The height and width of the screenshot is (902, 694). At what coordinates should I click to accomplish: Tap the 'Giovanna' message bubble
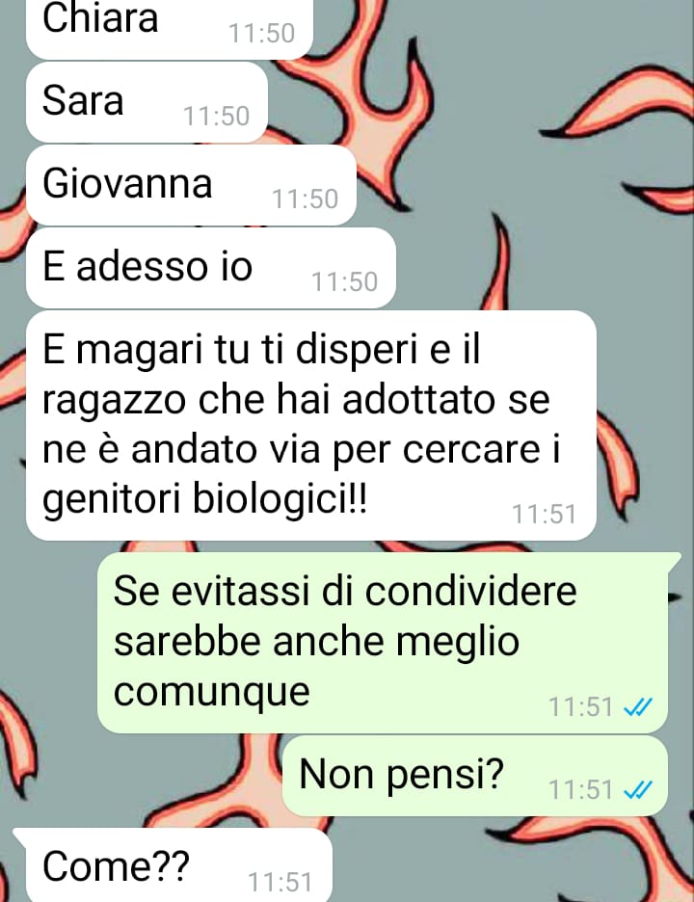[x=191, y=185]
